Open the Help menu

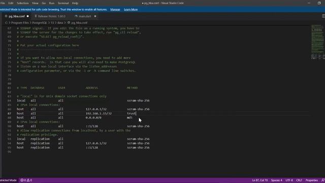tap(75, 3)
